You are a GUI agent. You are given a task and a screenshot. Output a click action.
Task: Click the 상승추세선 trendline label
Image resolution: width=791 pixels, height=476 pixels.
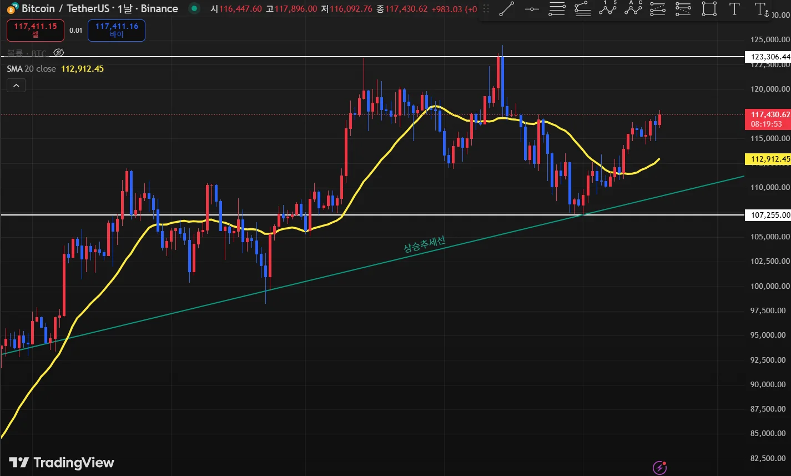[x=425, y=244]
